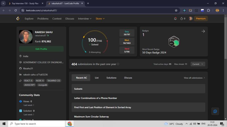
Task: Open Letter Combinations of a Phone Number
Action: point(138,98)
